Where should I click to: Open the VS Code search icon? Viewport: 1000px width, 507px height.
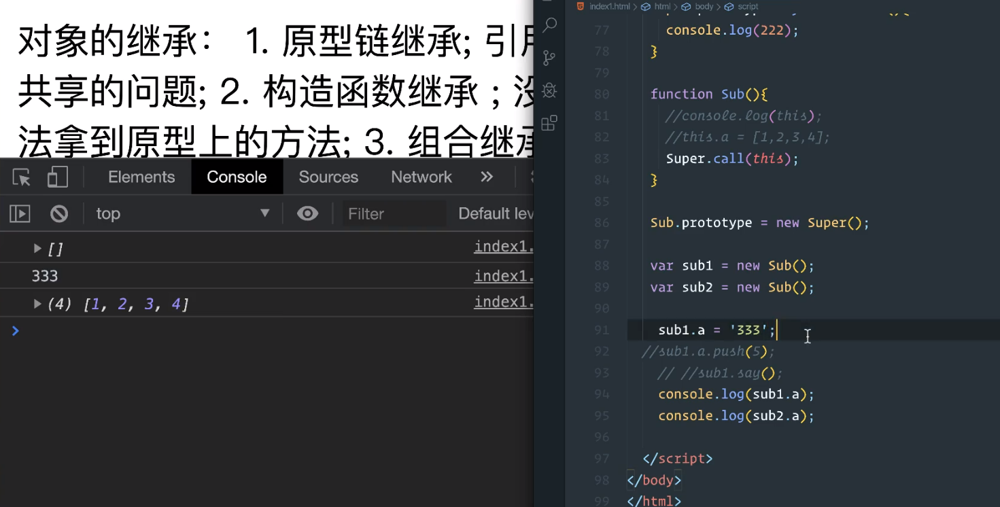pos(550,25)
